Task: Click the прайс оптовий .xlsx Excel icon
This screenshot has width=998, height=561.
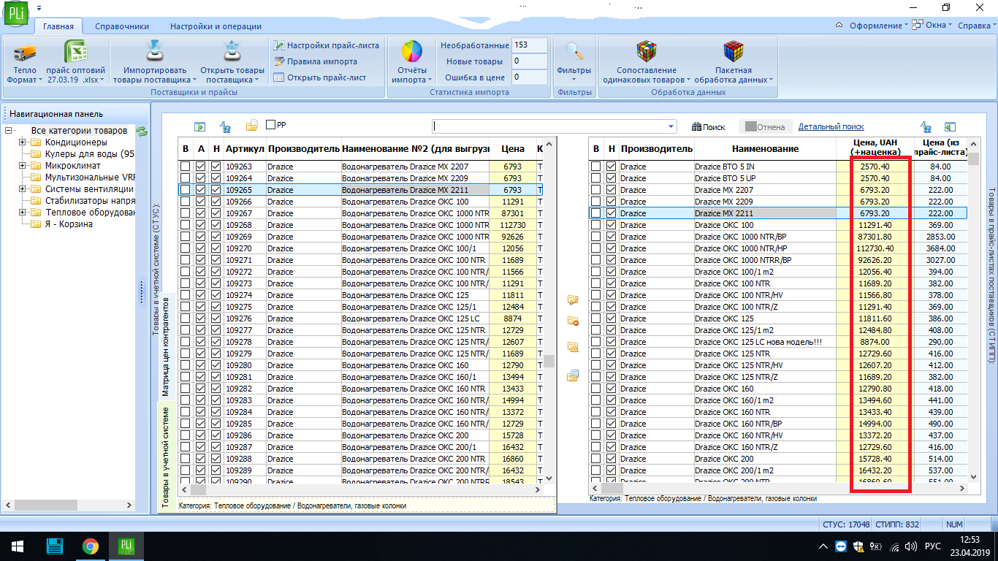Action: coord(75,53)
